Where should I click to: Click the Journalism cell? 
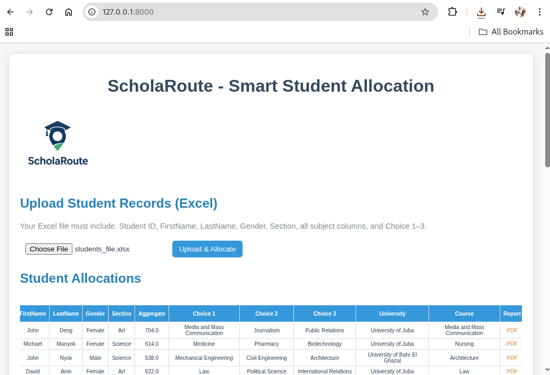tap(266, 330)
